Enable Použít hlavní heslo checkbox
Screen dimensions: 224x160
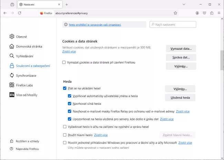point(65,135)
